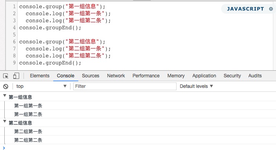Toggle the device toolbar icon
Image resolution: width=276 pixels, height=150 pixels.
click(x=16, y=76)
